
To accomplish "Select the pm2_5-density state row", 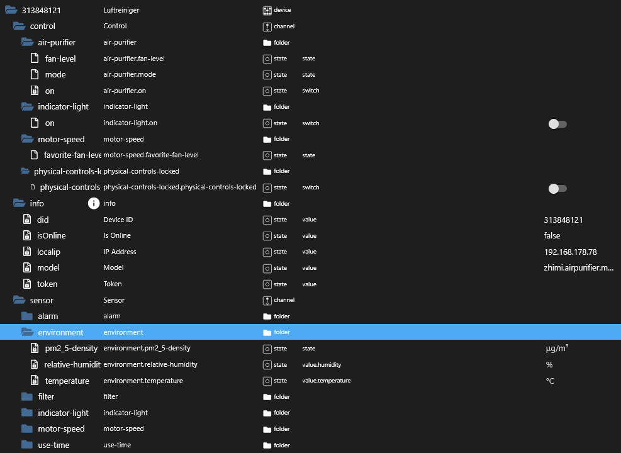I will (71, 349).
